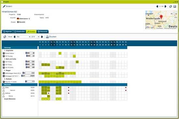Viewport: 179px width, 119px height.
Task: Select the Einsätze tab
Action: [x=31, y=32]
